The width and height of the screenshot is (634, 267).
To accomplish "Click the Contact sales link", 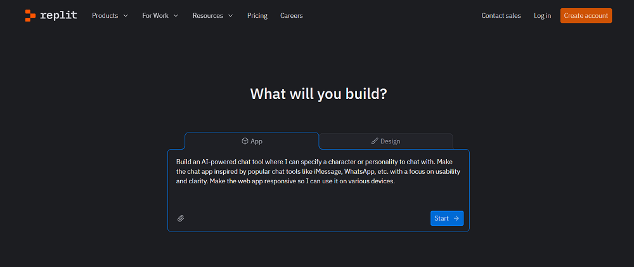I will [501, 16].
